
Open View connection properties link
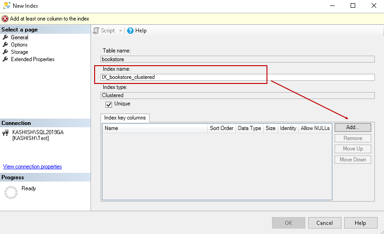click(32, 166)
